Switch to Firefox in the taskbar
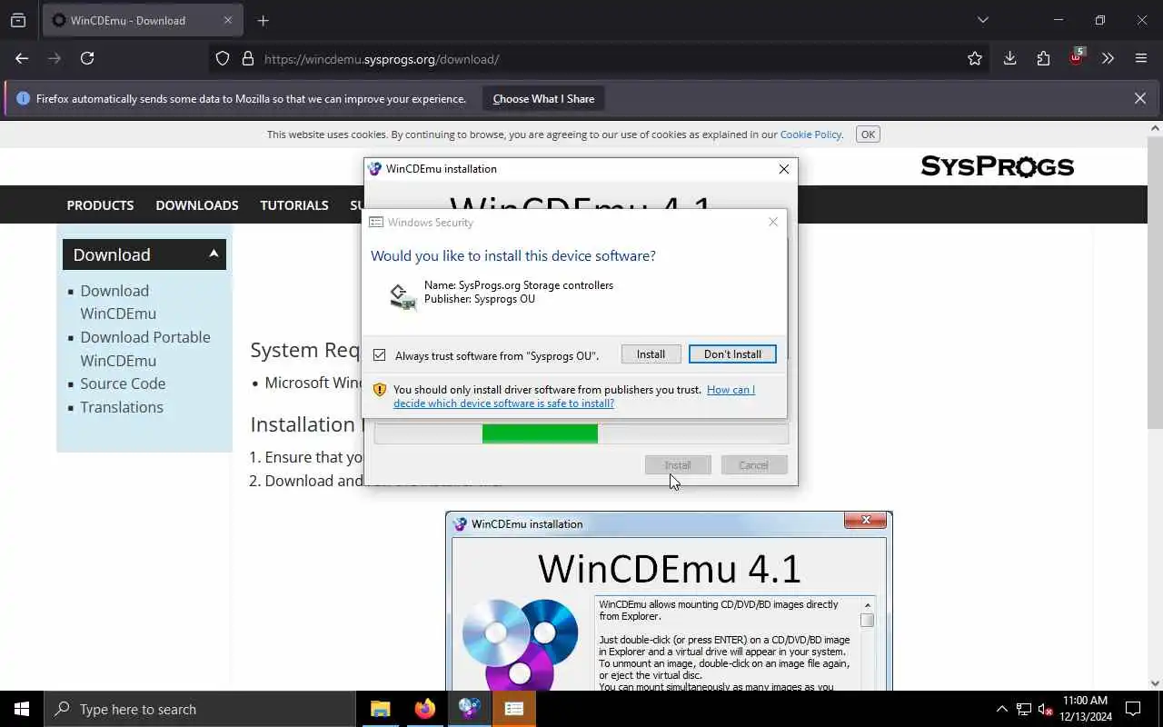 (424, 709)
